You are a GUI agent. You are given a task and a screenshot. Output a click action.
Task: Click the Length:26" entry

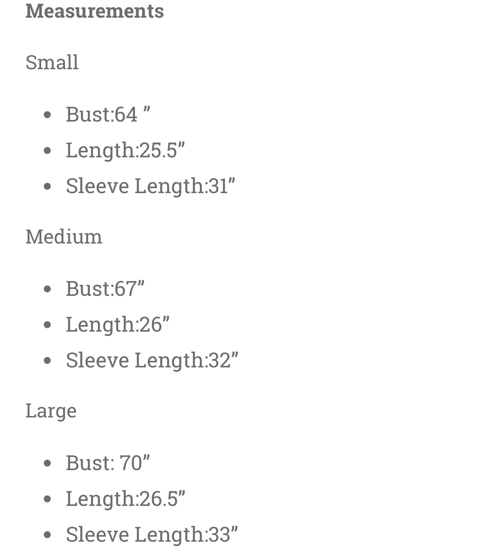pyautogui.click(x=118, y=324)
